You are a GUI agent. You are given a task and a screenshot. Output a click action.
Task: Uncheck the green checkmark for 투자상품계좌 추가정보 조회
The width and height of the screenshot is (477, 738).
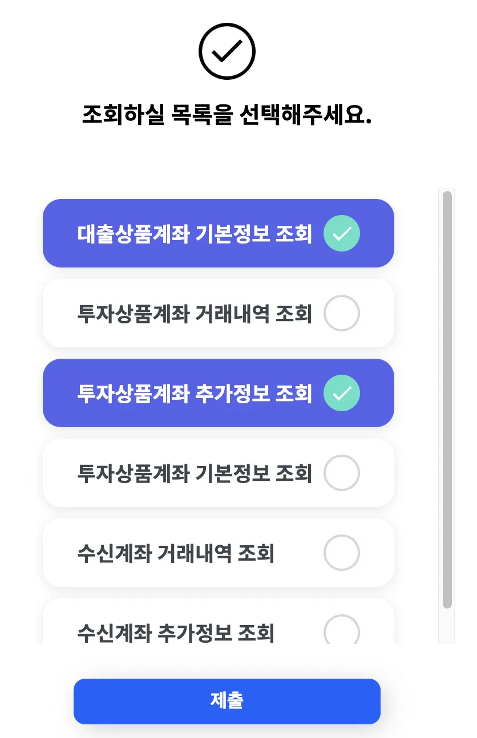(341, 393)
